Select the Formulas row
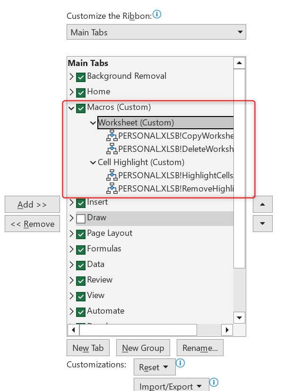The height and width of the screenshot is (391, 284). [104, 249]
